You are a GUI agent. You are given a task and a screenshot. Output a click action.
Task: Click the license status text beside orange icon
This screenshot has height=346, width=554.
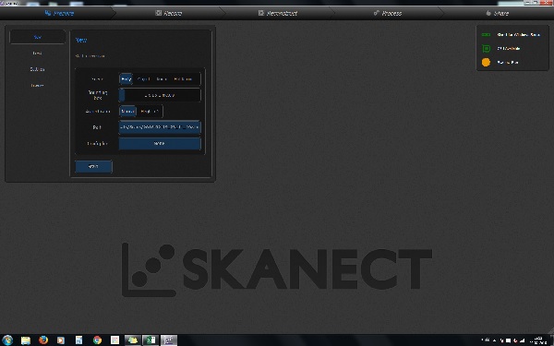(x=508, y=62)
